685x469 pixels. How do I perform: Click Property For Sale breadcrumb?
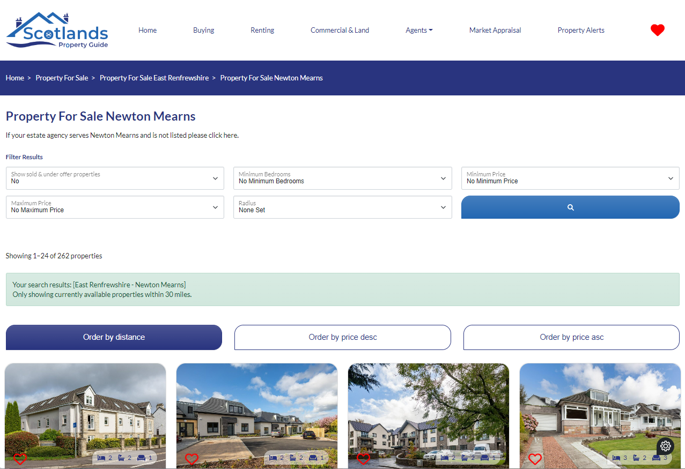coord(62,78)
